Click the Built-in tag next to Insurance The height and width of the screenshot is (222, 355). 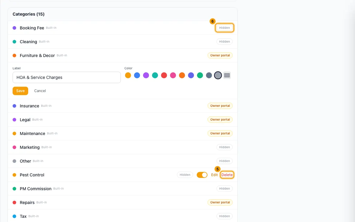(x=46, y=106)
